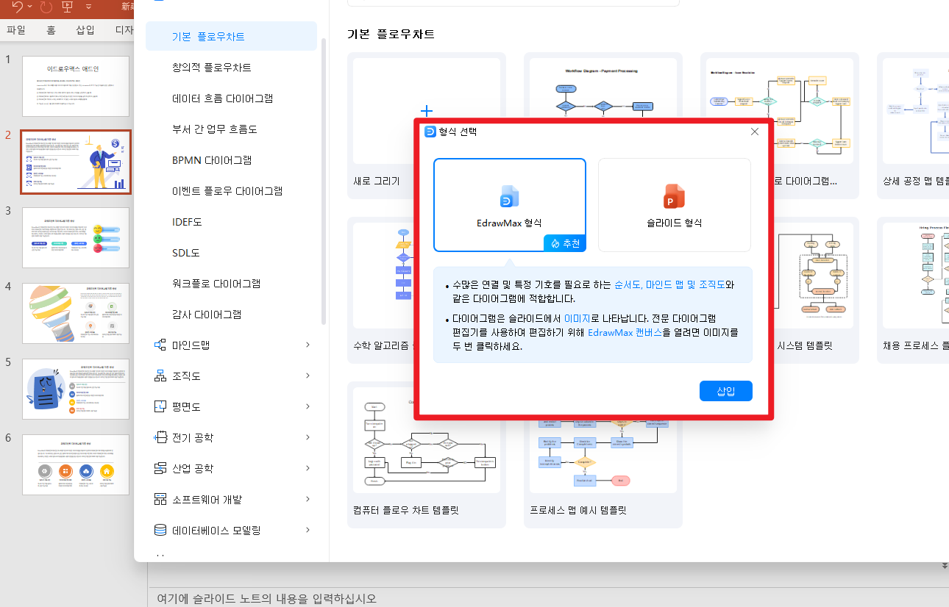Open Customize Quick Access Toolbar dropdown
Screen dimensions: 949x607
[88, 7]
